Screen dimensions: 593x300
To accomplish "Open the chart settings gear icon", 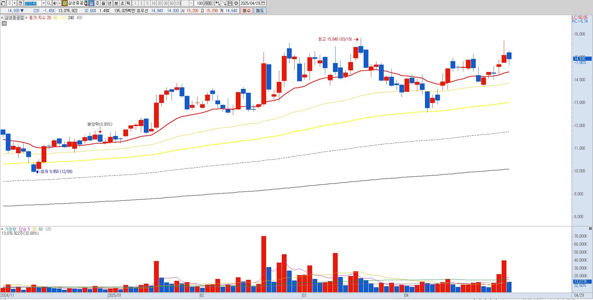I will coord(236,3).
